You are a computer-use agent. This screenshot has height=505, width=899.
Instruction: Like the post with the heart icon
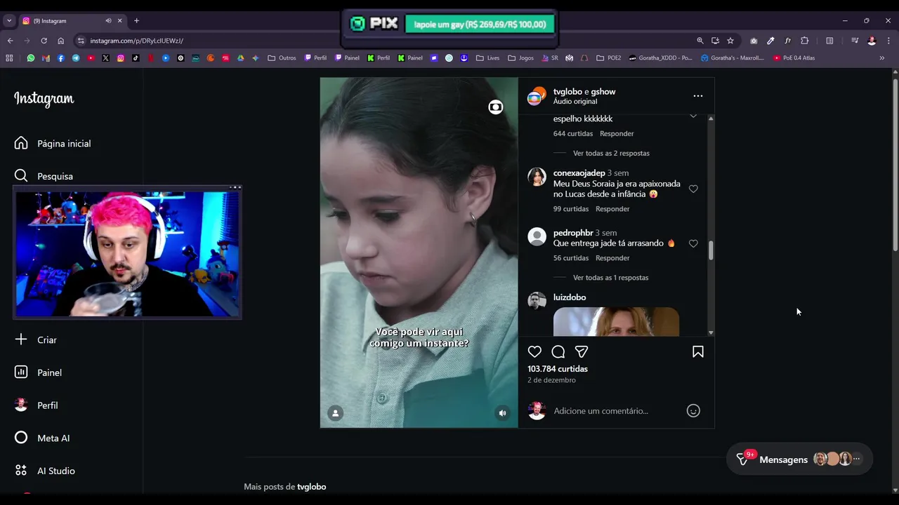[x=534, y=351]
